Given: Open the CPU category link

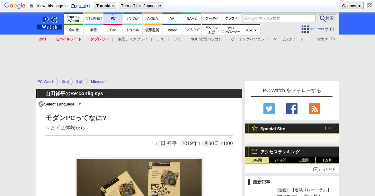Looking at the screenshot, I should click(177, 39).
